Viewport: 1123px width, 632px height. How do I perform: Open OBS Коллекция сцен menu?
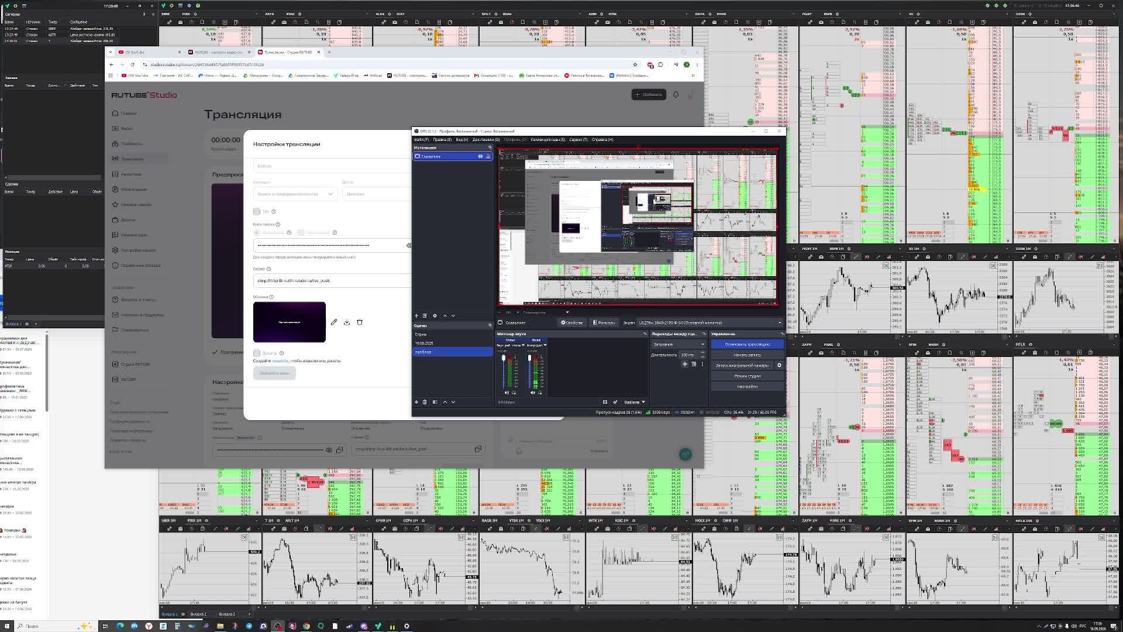547,139
